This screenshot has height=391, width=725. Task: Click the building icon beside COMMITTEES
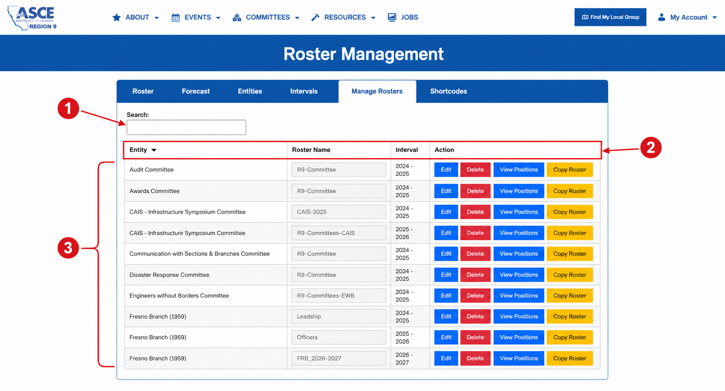237,17
